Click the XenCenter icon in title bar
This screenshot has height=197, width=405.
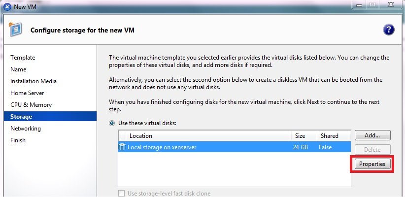tap(6, 6)
